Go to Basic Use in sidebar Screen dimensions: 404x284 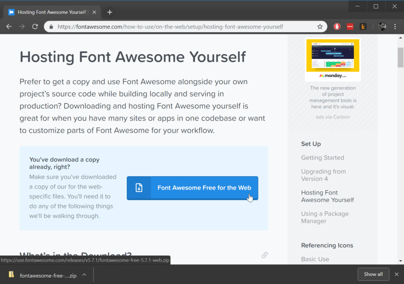tap(315, 259)
